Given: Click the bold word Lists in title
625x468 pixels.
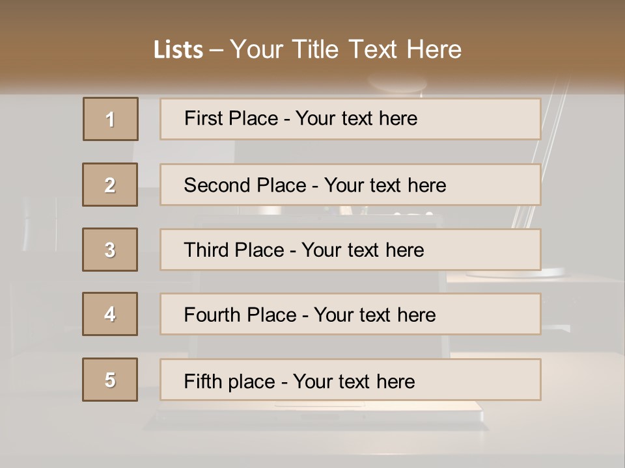Looking at the screenshot, I should click(178, 50).
